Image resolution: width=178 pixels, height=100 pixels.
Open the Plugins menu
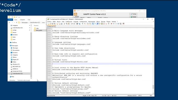[x=108, y=22]
